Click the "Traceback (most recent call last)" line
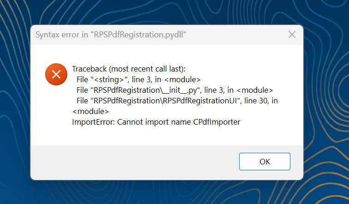 pyautogui.click(x=129, y=69)
